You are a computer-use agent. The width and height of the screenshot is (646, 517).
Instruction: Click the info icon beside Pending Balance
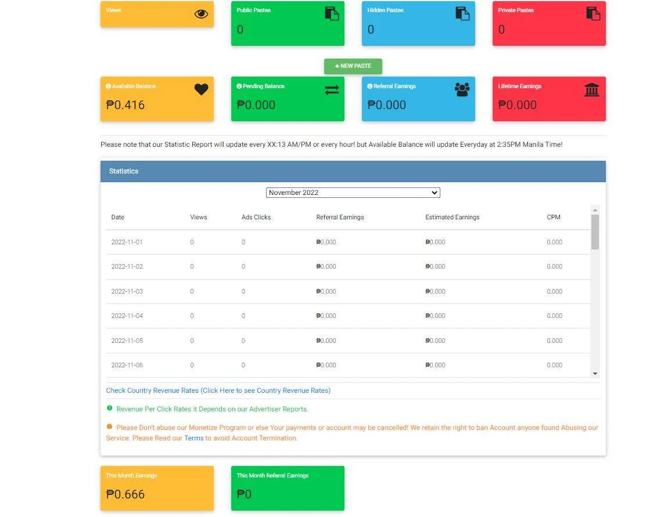(239, 86)
